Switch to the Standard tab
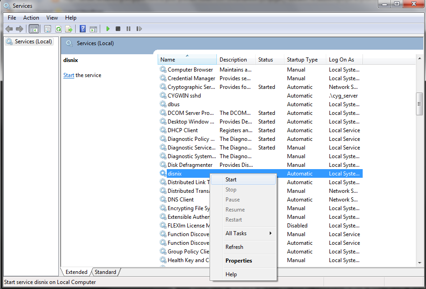 tap(105, 272)
